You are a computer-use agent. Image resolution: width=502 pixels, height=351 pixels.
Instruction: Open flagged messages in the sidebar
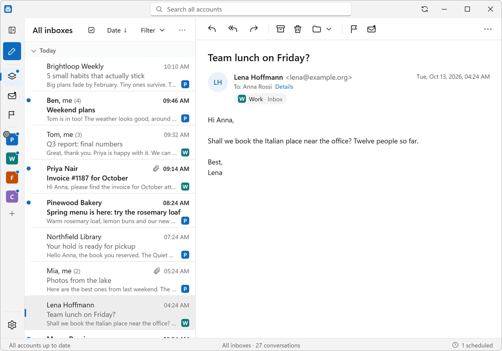point(12,115)
